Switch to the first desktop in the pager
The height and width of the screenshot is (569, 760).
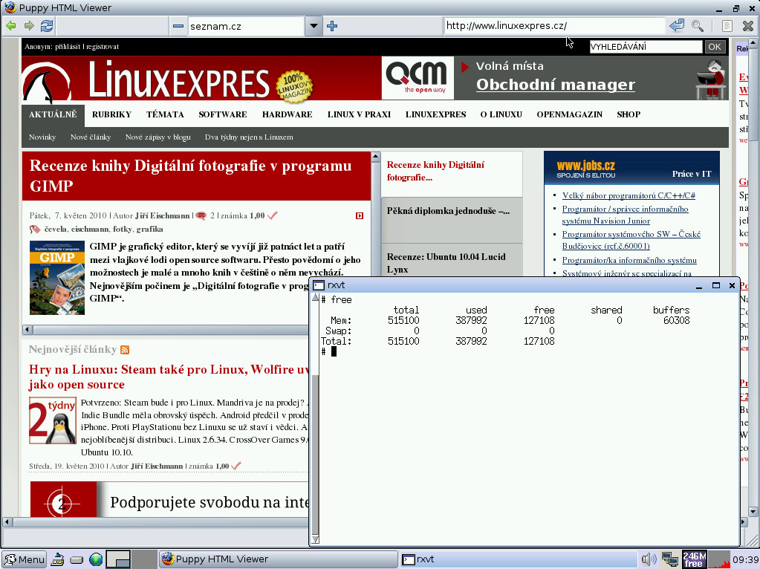(x=118, y=559)
